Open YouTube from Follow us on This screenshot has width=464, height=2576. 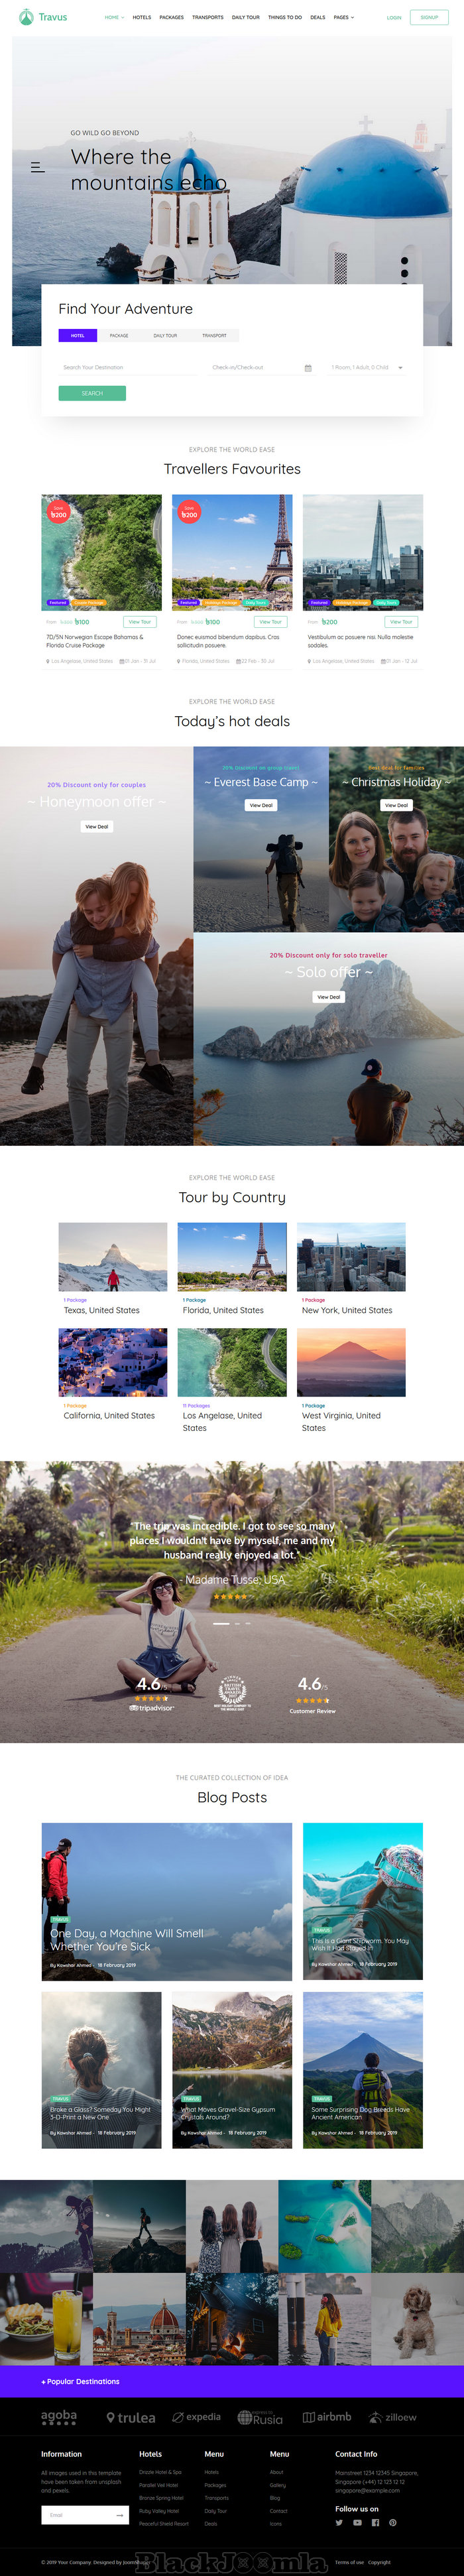tap(357, 2522)
